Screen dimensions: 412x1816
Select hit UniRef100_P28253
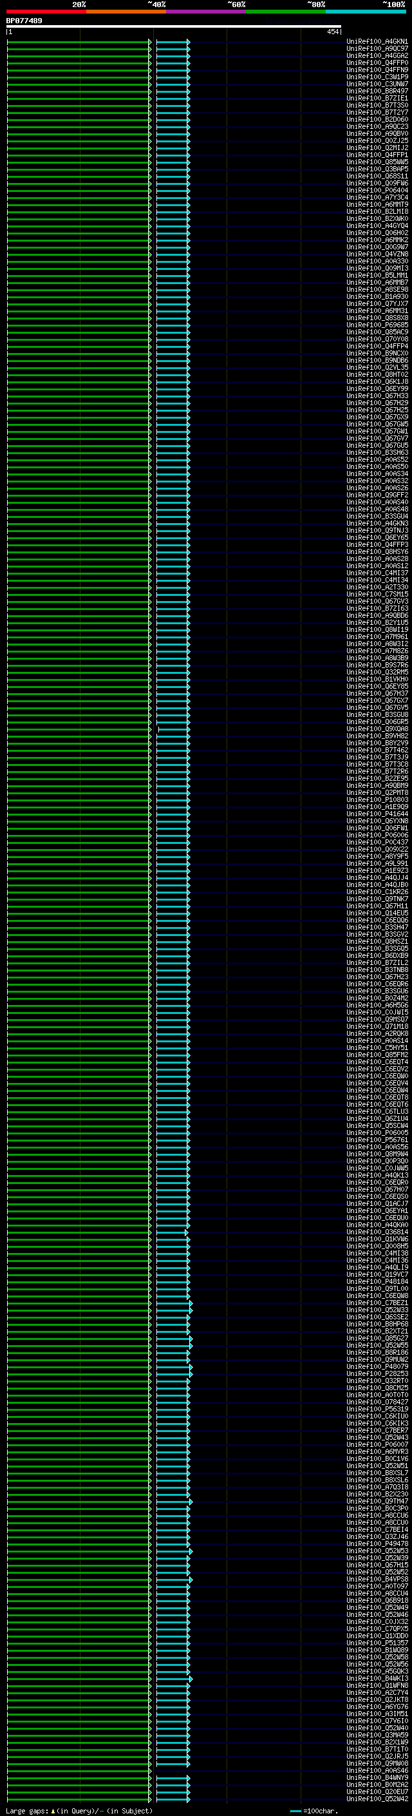click(x=377, y=1373)
